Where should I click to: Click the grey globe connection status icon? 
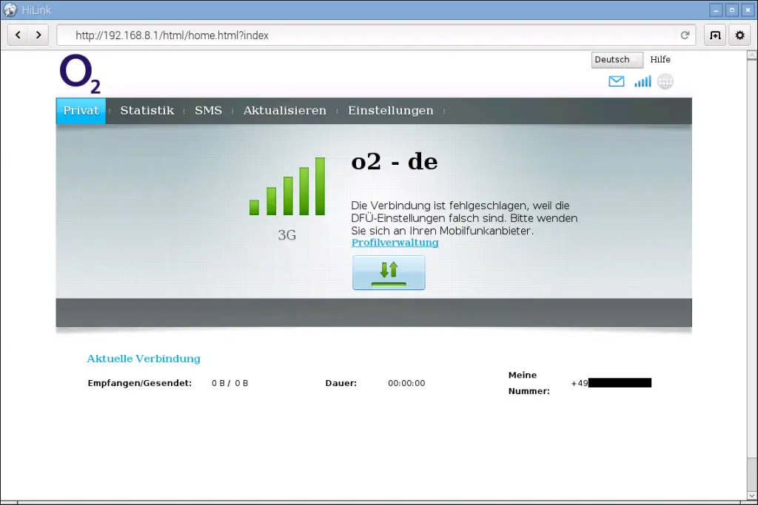click(x=665, y=81)
